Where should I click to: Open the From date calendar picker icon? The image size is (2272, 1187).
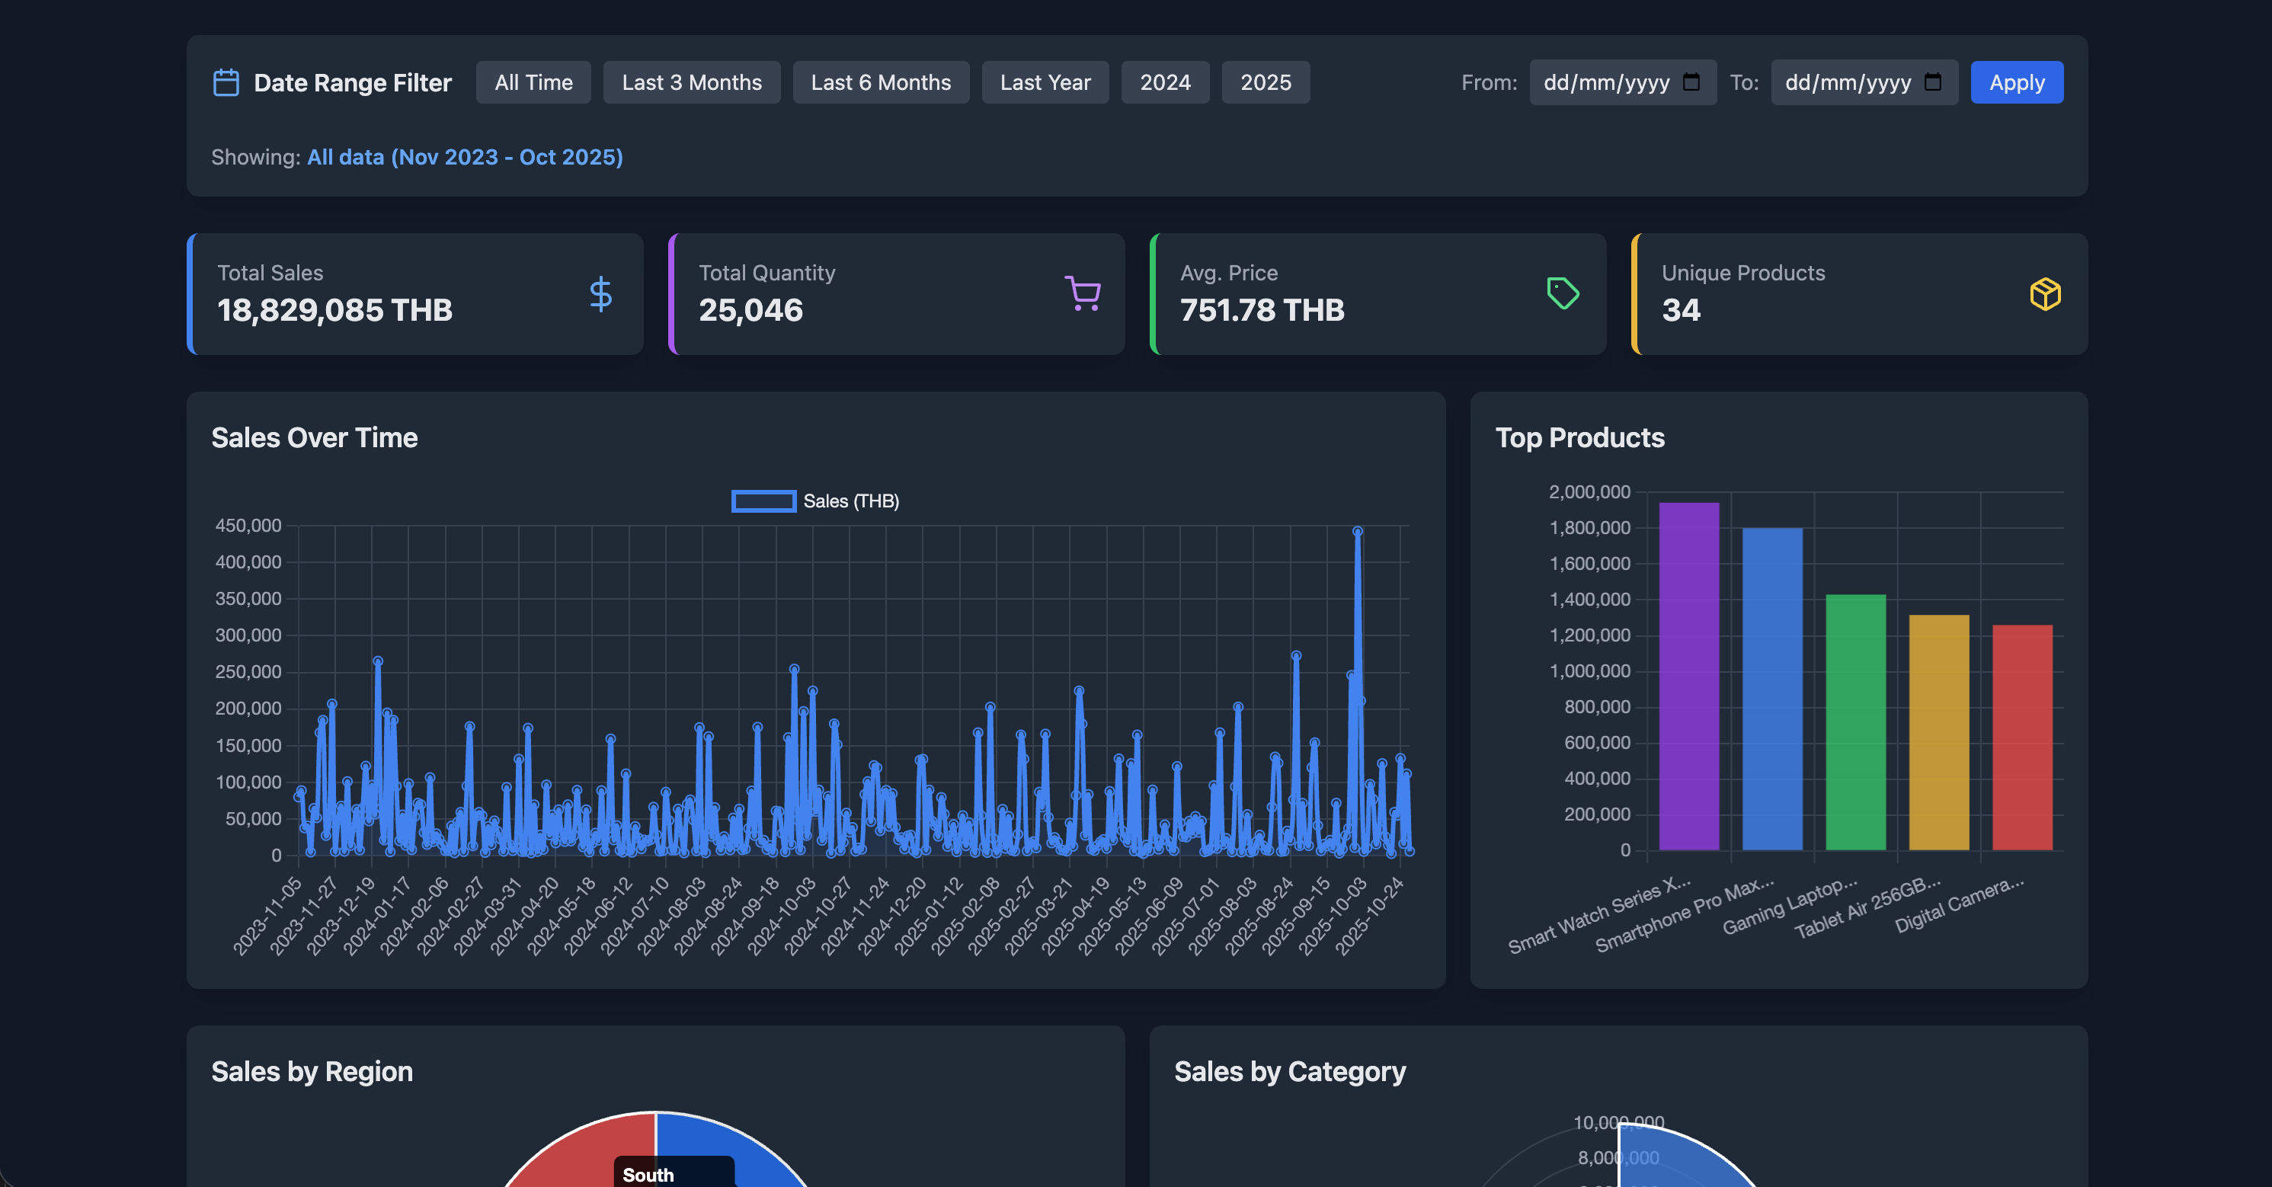(x=1691, y=82)
